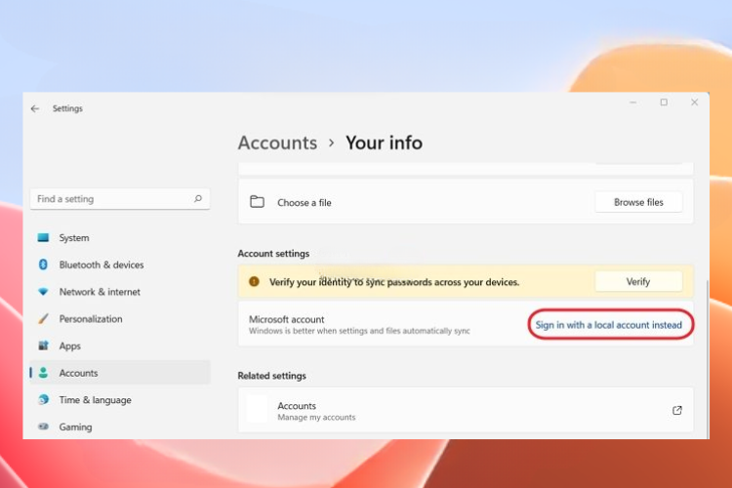732x488 pixels.
Task: Click the Gaming controller icon
Action: pos(43,427)
